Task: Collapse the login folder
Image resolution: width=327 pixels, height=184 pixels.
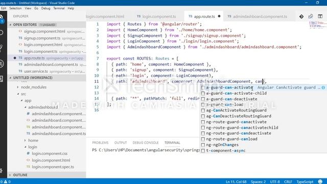Action: [x=26, y=147]
